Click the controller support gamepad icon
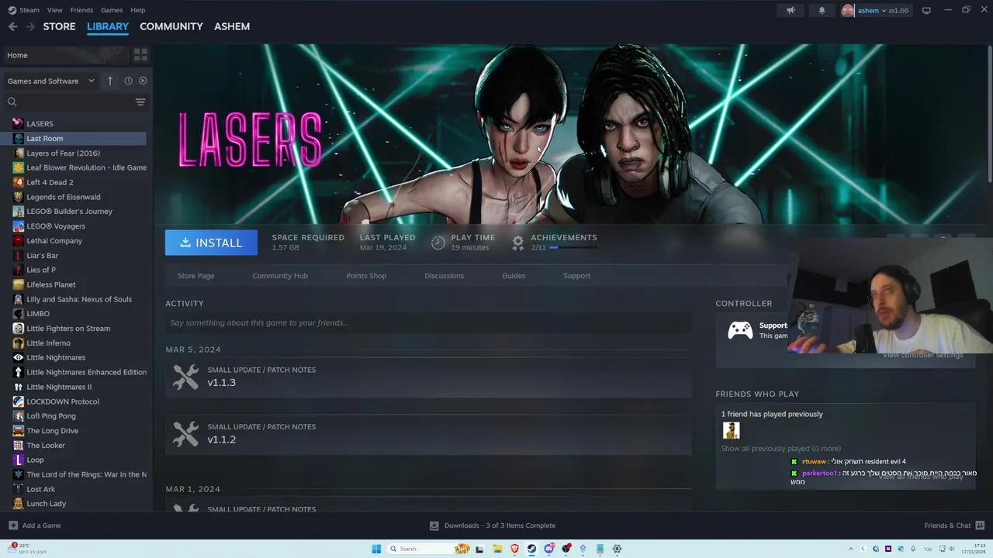The image size is (993, 558). [740, 331]
